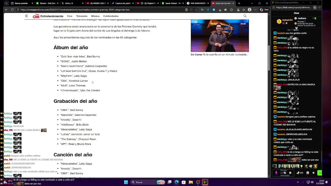Open the browser extensions puzzle icon

[231, 10]
